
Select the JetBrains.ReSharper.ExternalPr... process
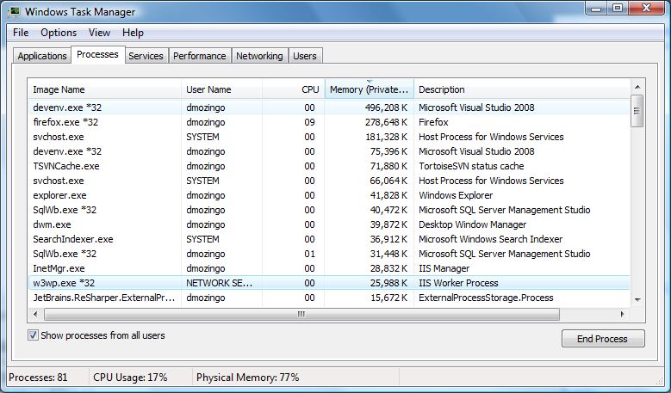[329, 298]
